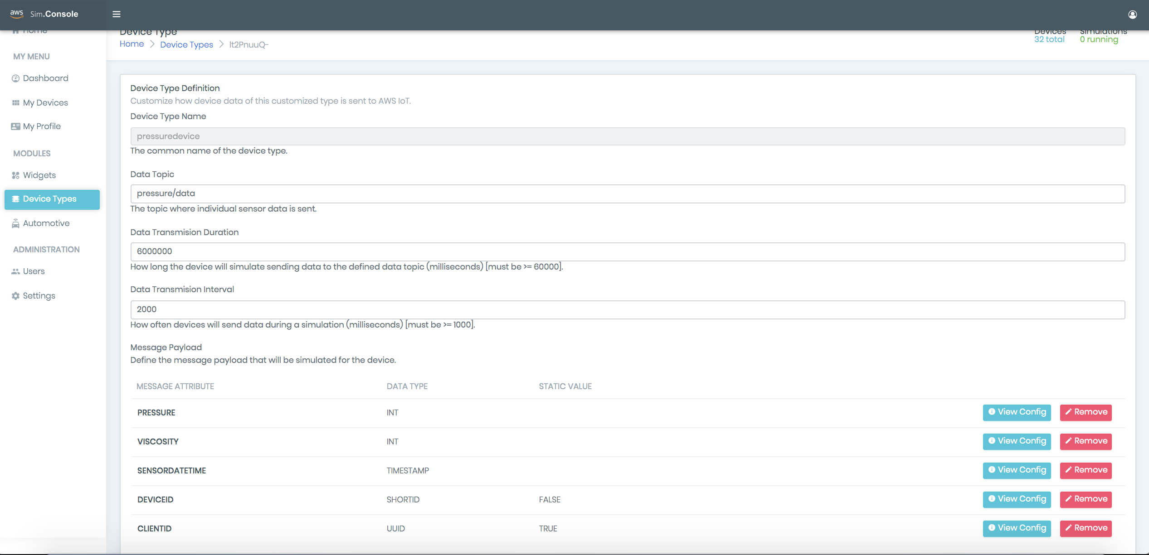The image size is (1149, 555).
Task: Click the Users group icon
Action: [15, 271]
